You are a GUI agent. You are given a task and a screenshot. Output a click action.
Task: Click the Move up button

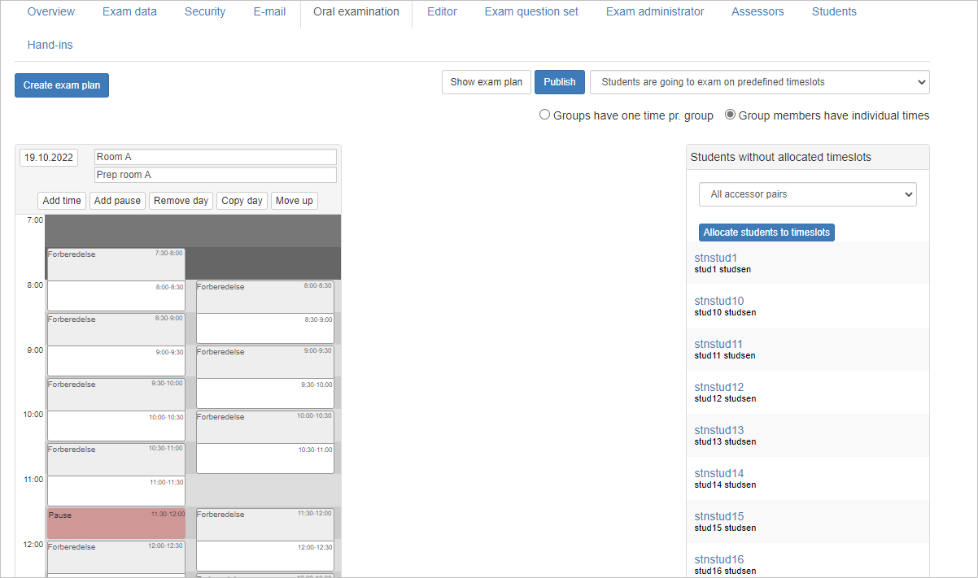coord(294,201)
